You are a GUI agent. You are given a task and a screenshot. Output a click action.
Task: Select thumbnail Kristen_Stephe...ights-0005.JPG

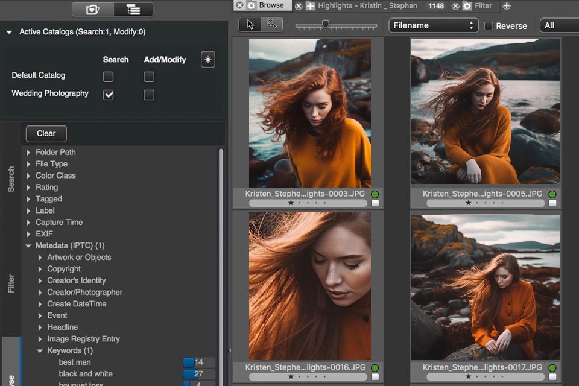[485, 111]
